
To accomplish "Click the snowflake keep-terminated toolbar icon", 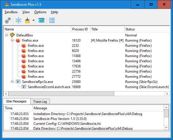I will pos(18,20).
